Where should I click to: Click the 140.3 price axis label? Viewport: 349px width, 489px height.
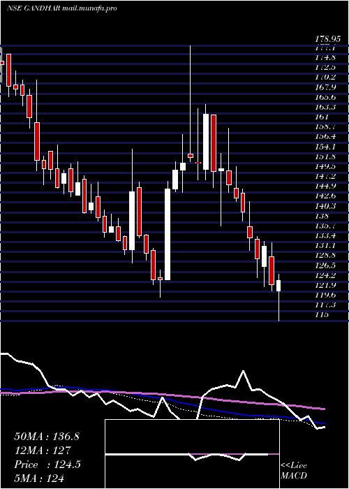[325, 206]
